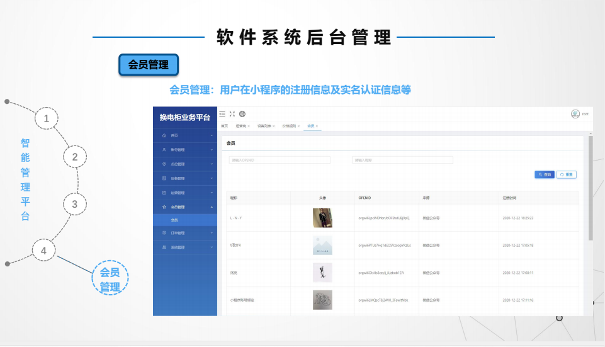Select the 会员 submenu item in sidebar
This screenshot has height=347, width=605.
[175, 220]
